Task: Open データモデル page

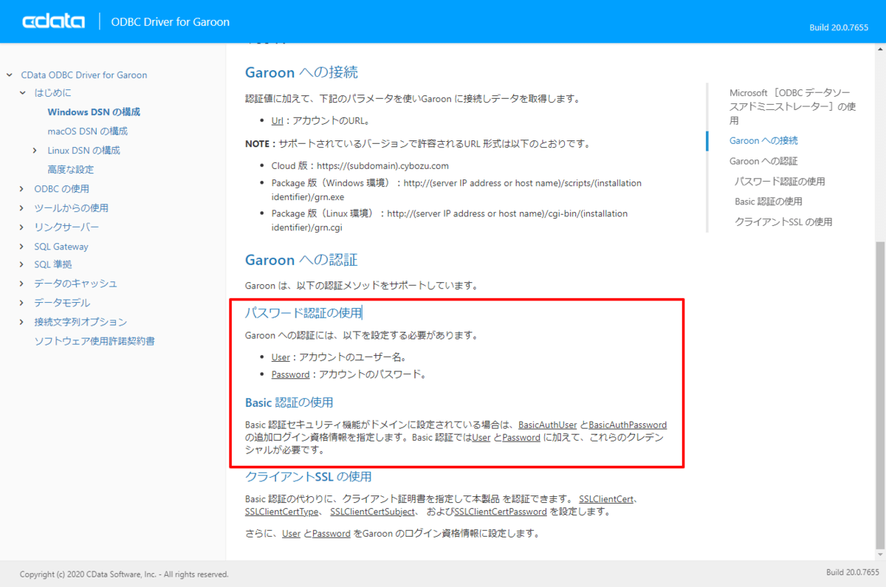Action: tap(62, 303)
